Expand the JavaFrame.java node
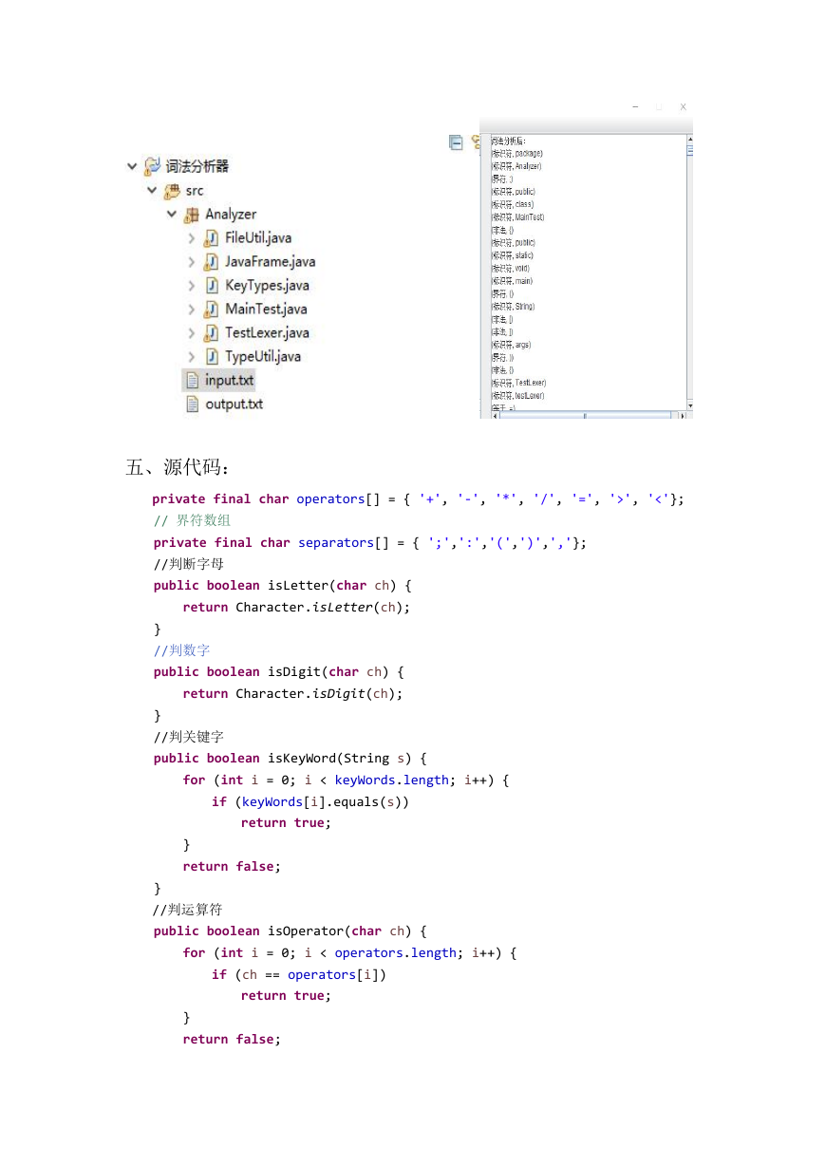The image size is (825, 1166). click(x=191, y=262)
